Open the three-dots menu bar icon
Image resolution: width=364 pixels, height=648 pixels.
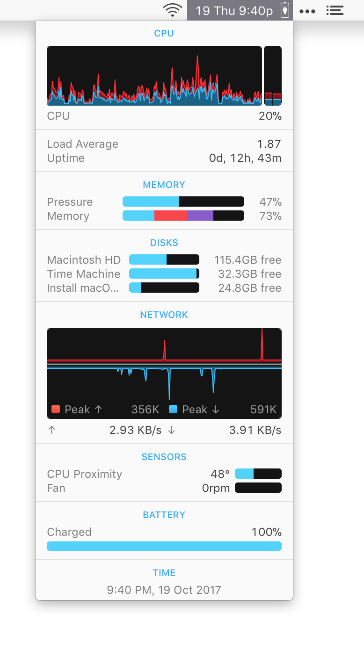click(x=307, y=10)
